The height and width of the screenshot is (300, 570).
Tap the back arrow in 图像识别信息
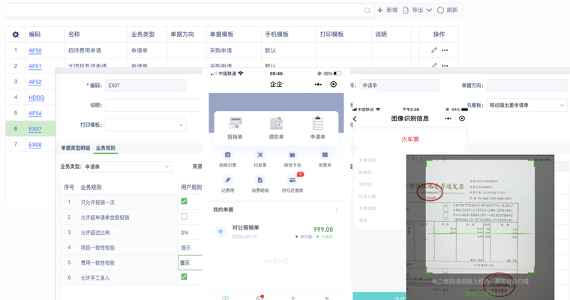click(x=355, y=118)
